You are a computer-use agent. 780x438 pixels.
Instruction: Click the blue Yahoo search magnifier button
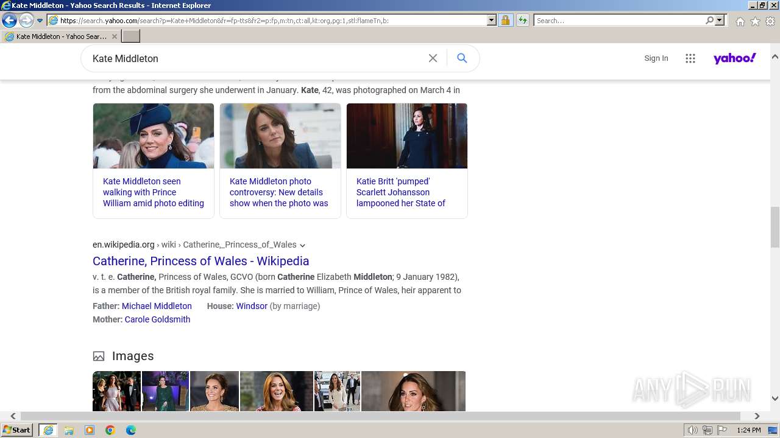click(462, 58)
